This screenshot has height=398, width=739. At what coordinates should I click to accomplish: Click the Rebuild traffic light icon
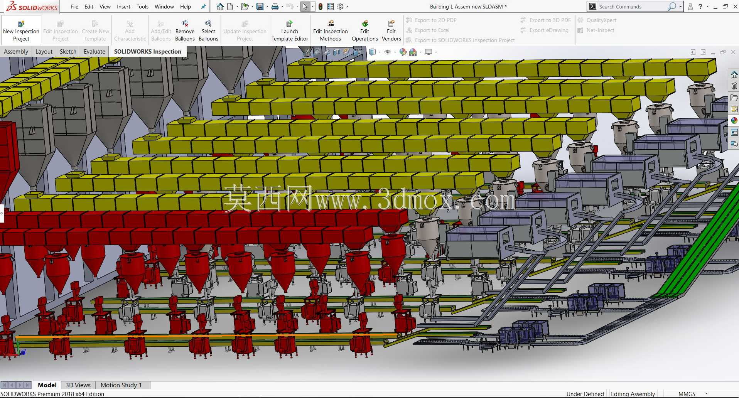[x=321, y=7]
